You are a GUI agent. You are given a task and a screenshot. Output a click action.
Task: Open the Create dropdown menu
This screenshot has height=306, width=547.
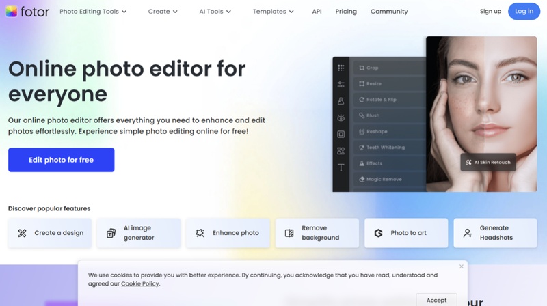click(x=163, y=12)
